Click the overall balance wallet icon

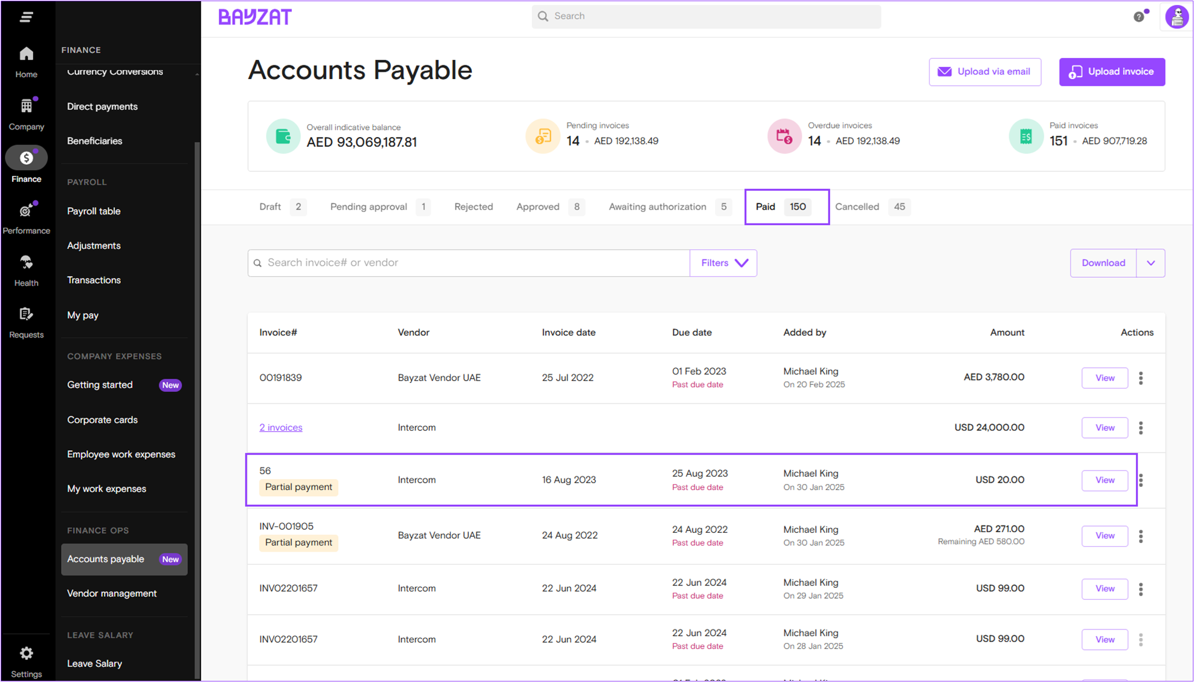[283, 137]
